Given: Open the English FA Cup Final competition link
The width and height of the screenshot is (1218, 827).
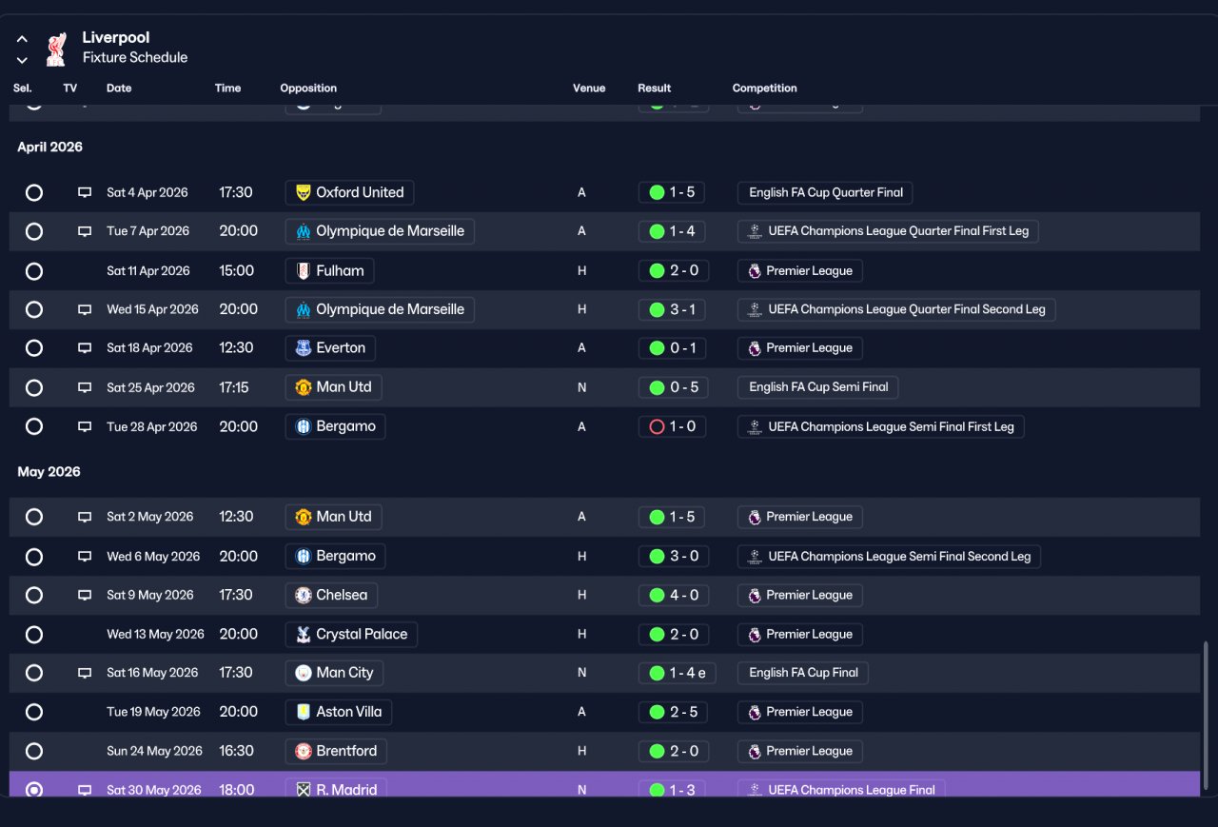Looking at the screenshot, I should (803, 673).
